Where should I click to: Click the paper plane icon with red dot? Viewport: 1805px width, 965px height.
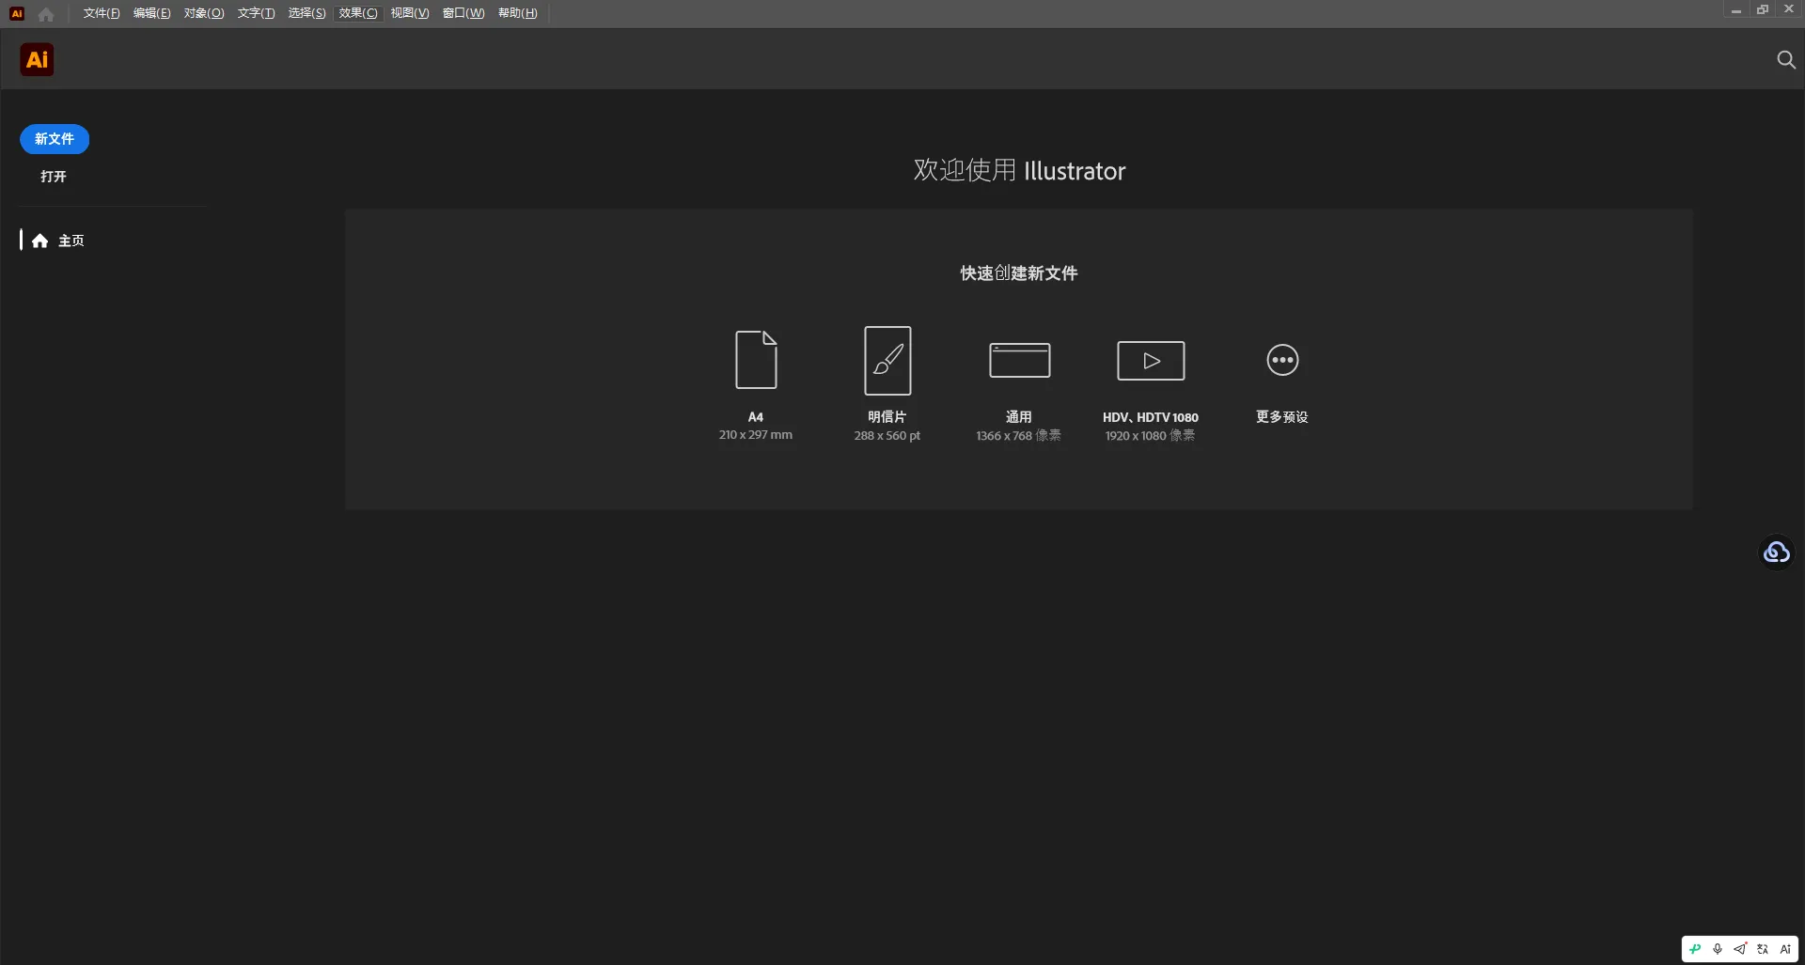pyautogui.click(x=1740, y=949)
